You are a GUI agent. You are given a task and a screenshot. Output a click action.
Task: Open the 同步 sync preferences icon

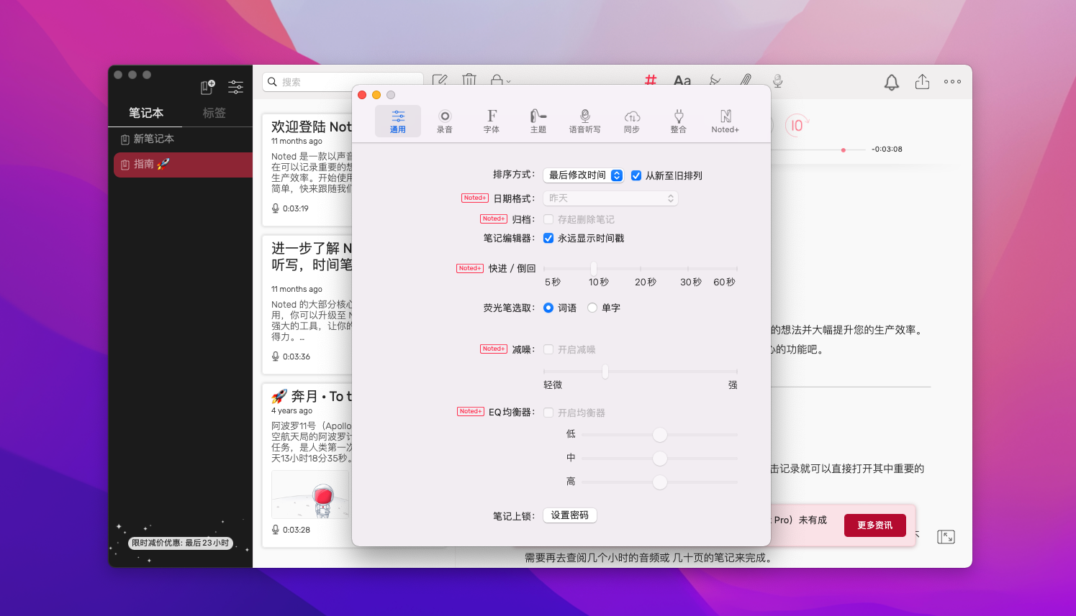631,121
